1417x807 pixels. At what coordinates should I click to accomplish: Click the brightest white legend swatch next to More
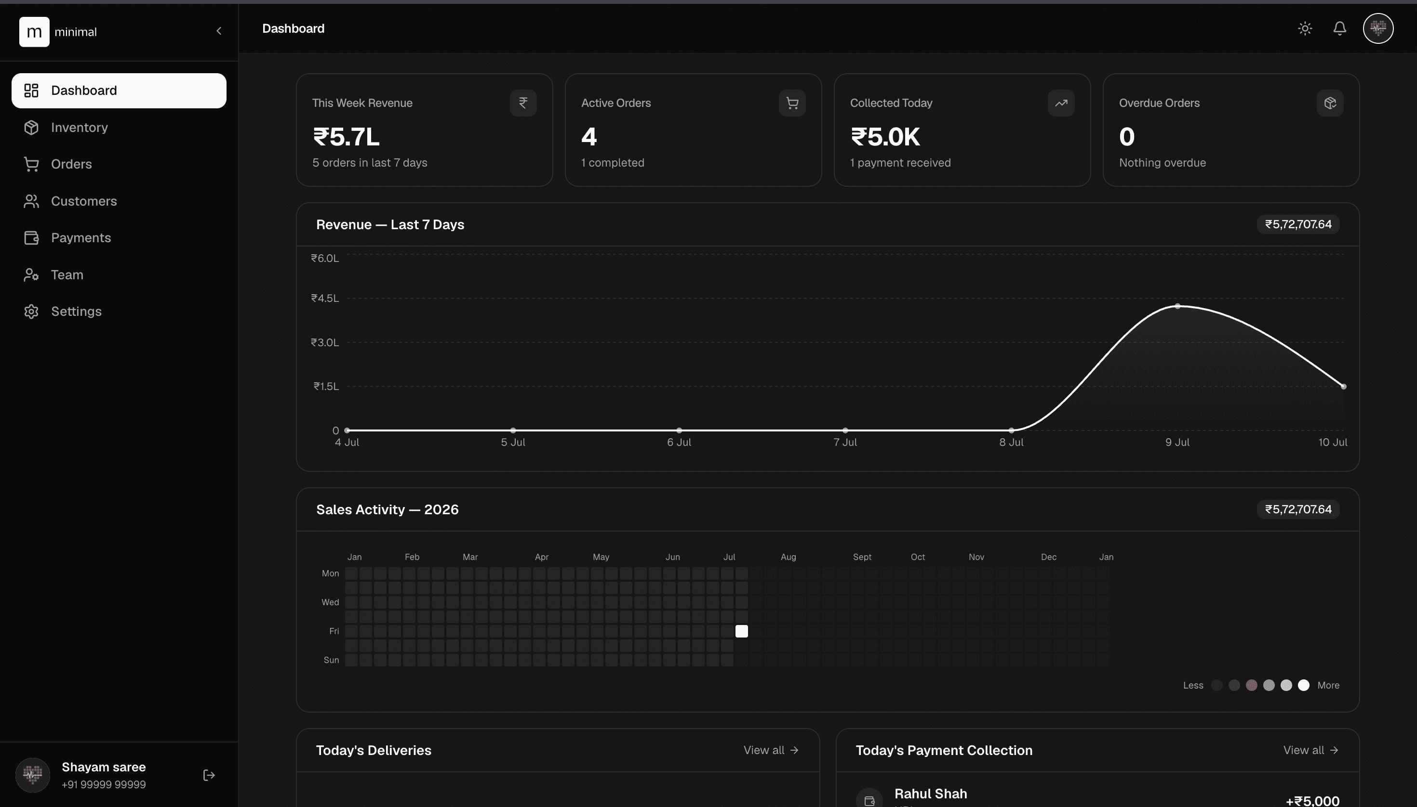1304,685
